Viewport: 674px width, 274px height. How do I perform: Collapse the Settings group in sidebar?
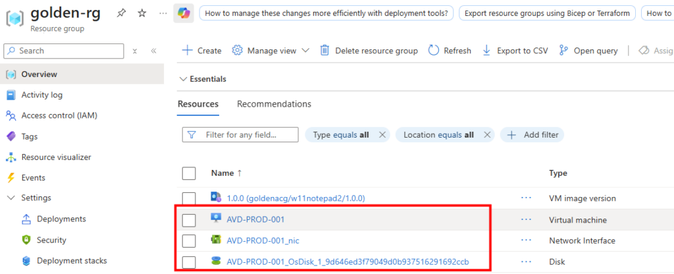point(11,198)
